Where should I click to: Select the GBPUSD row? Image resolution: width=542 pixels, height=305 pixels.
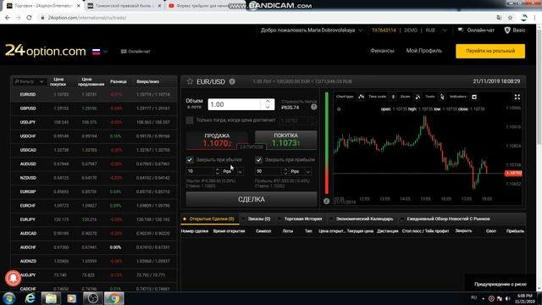[94, 108]
